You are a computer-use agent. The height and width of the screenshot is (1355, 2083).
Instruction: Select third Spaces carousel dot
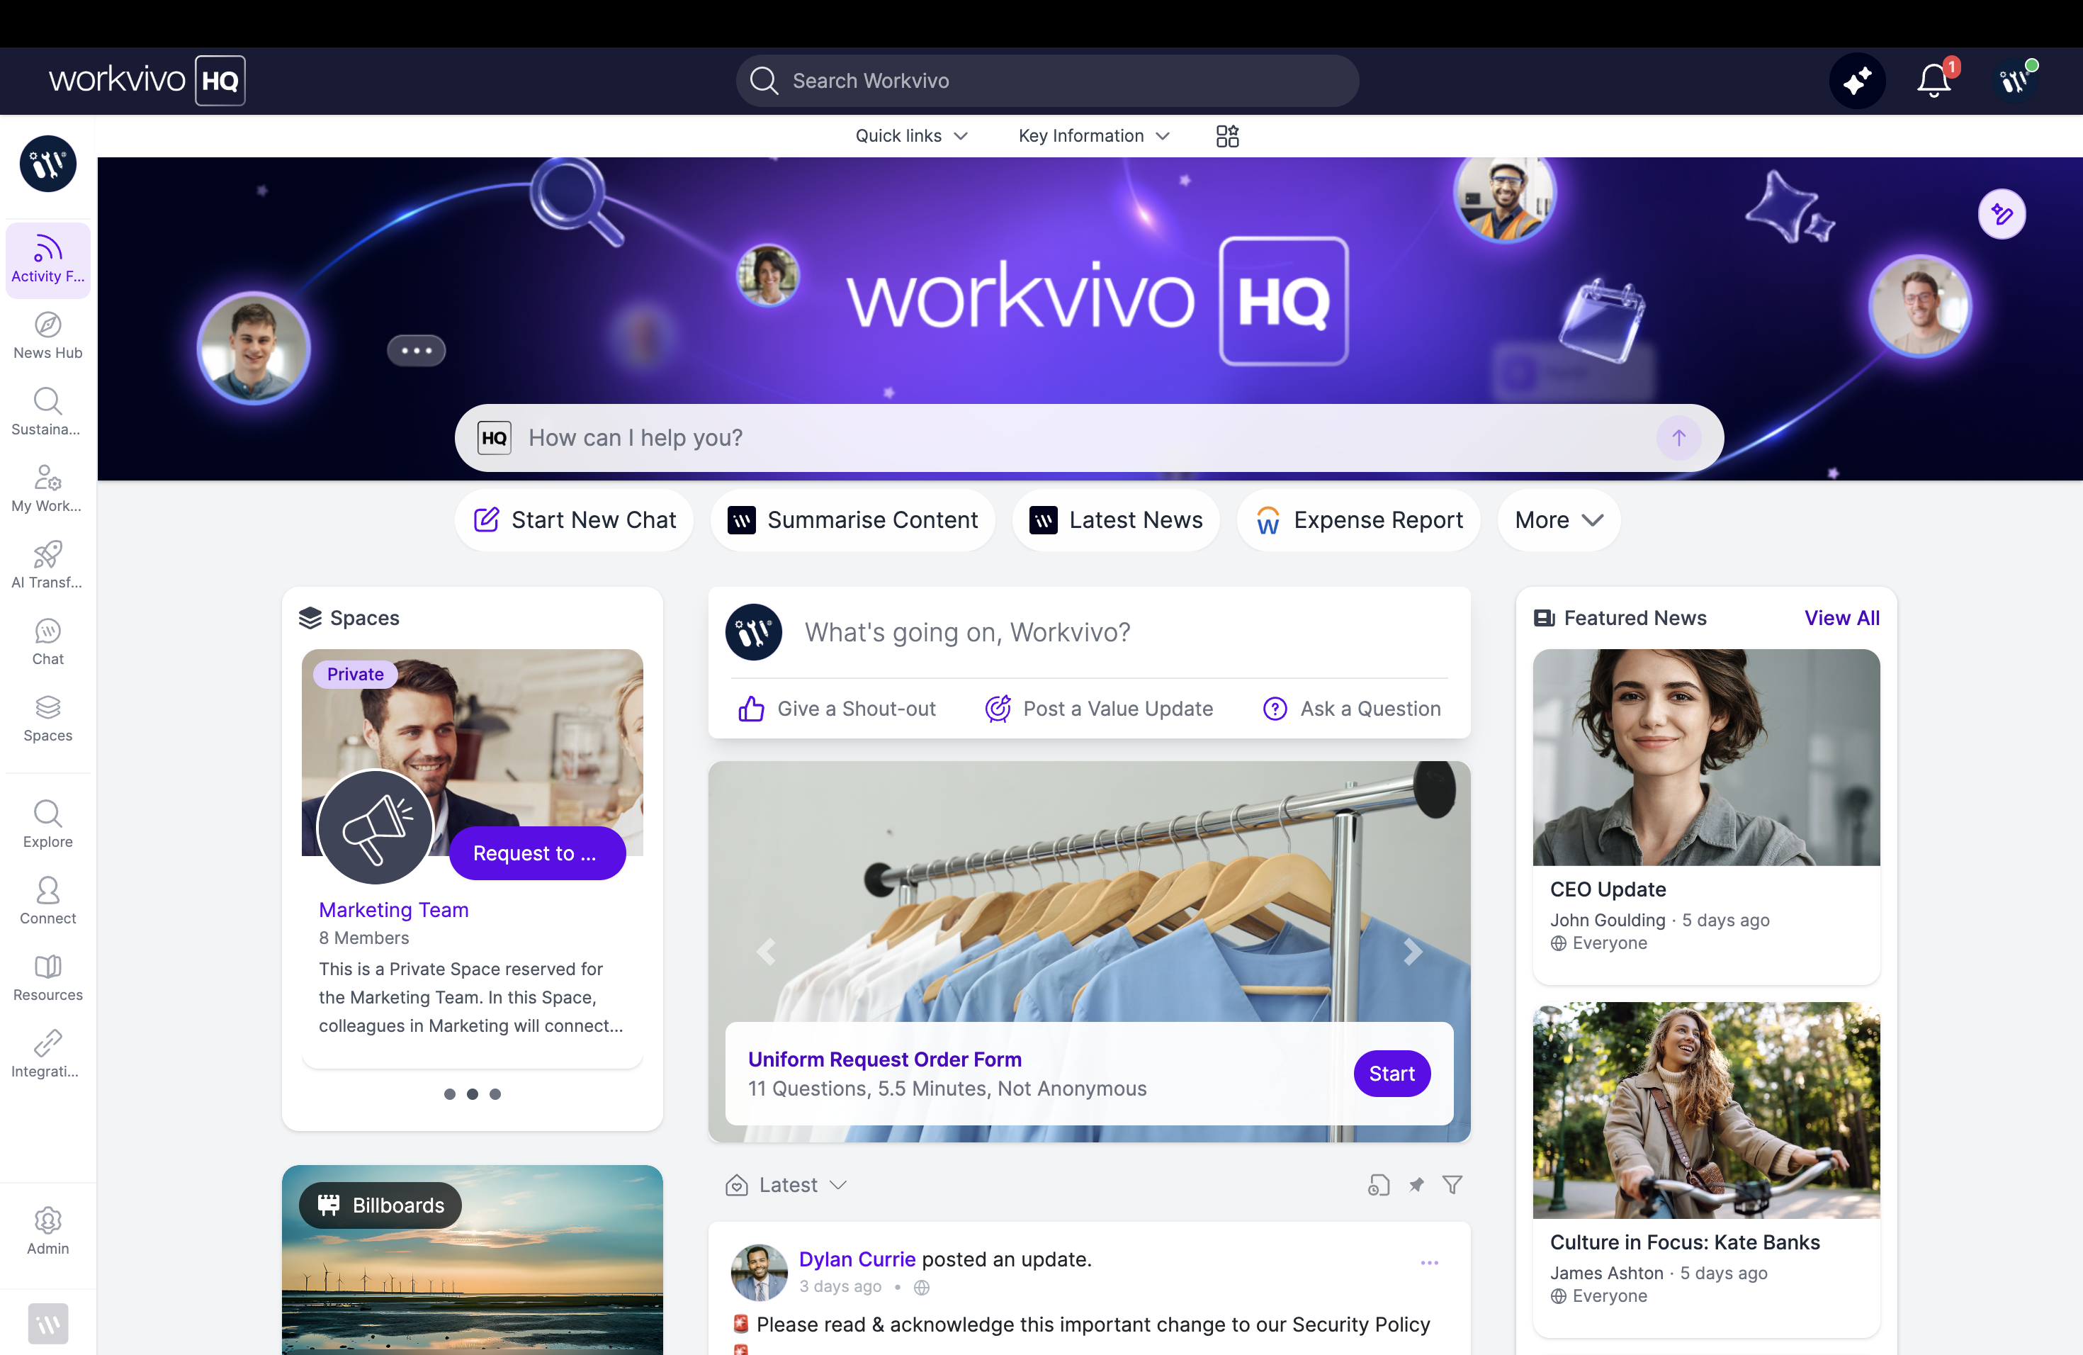pos(495,1094)
